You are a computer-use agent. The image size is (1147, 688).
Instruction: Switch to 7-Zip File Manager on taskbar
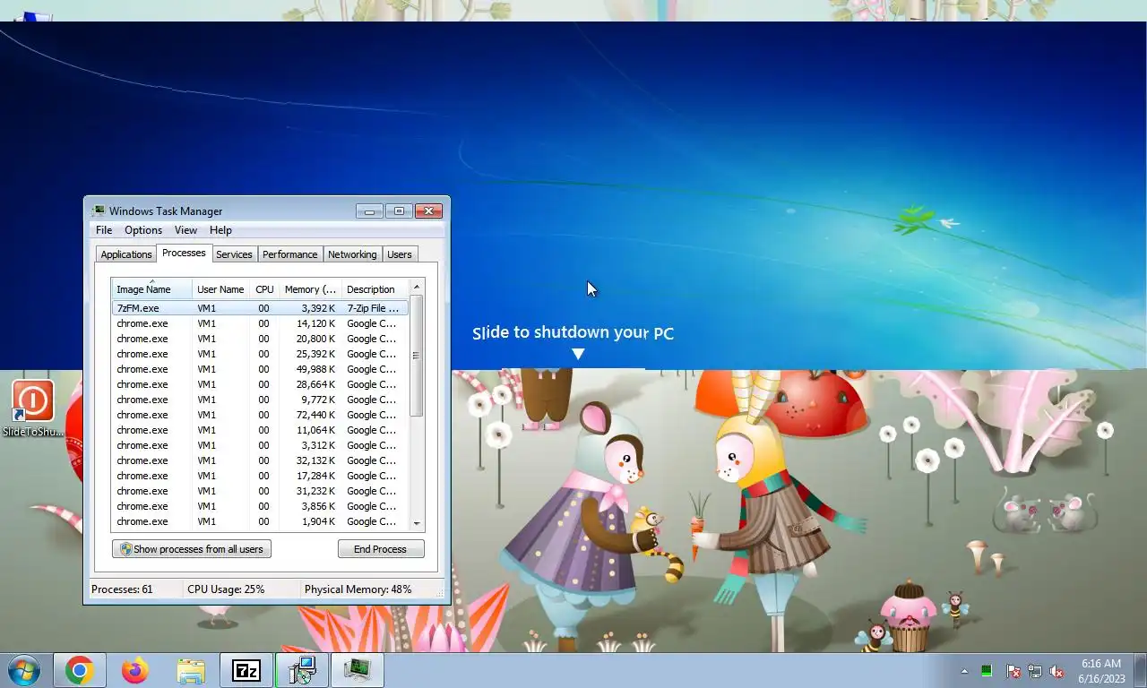246,670
